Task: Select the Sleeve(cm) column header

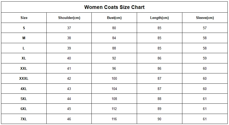Action: pyautogui.click(x=205, y=18)
